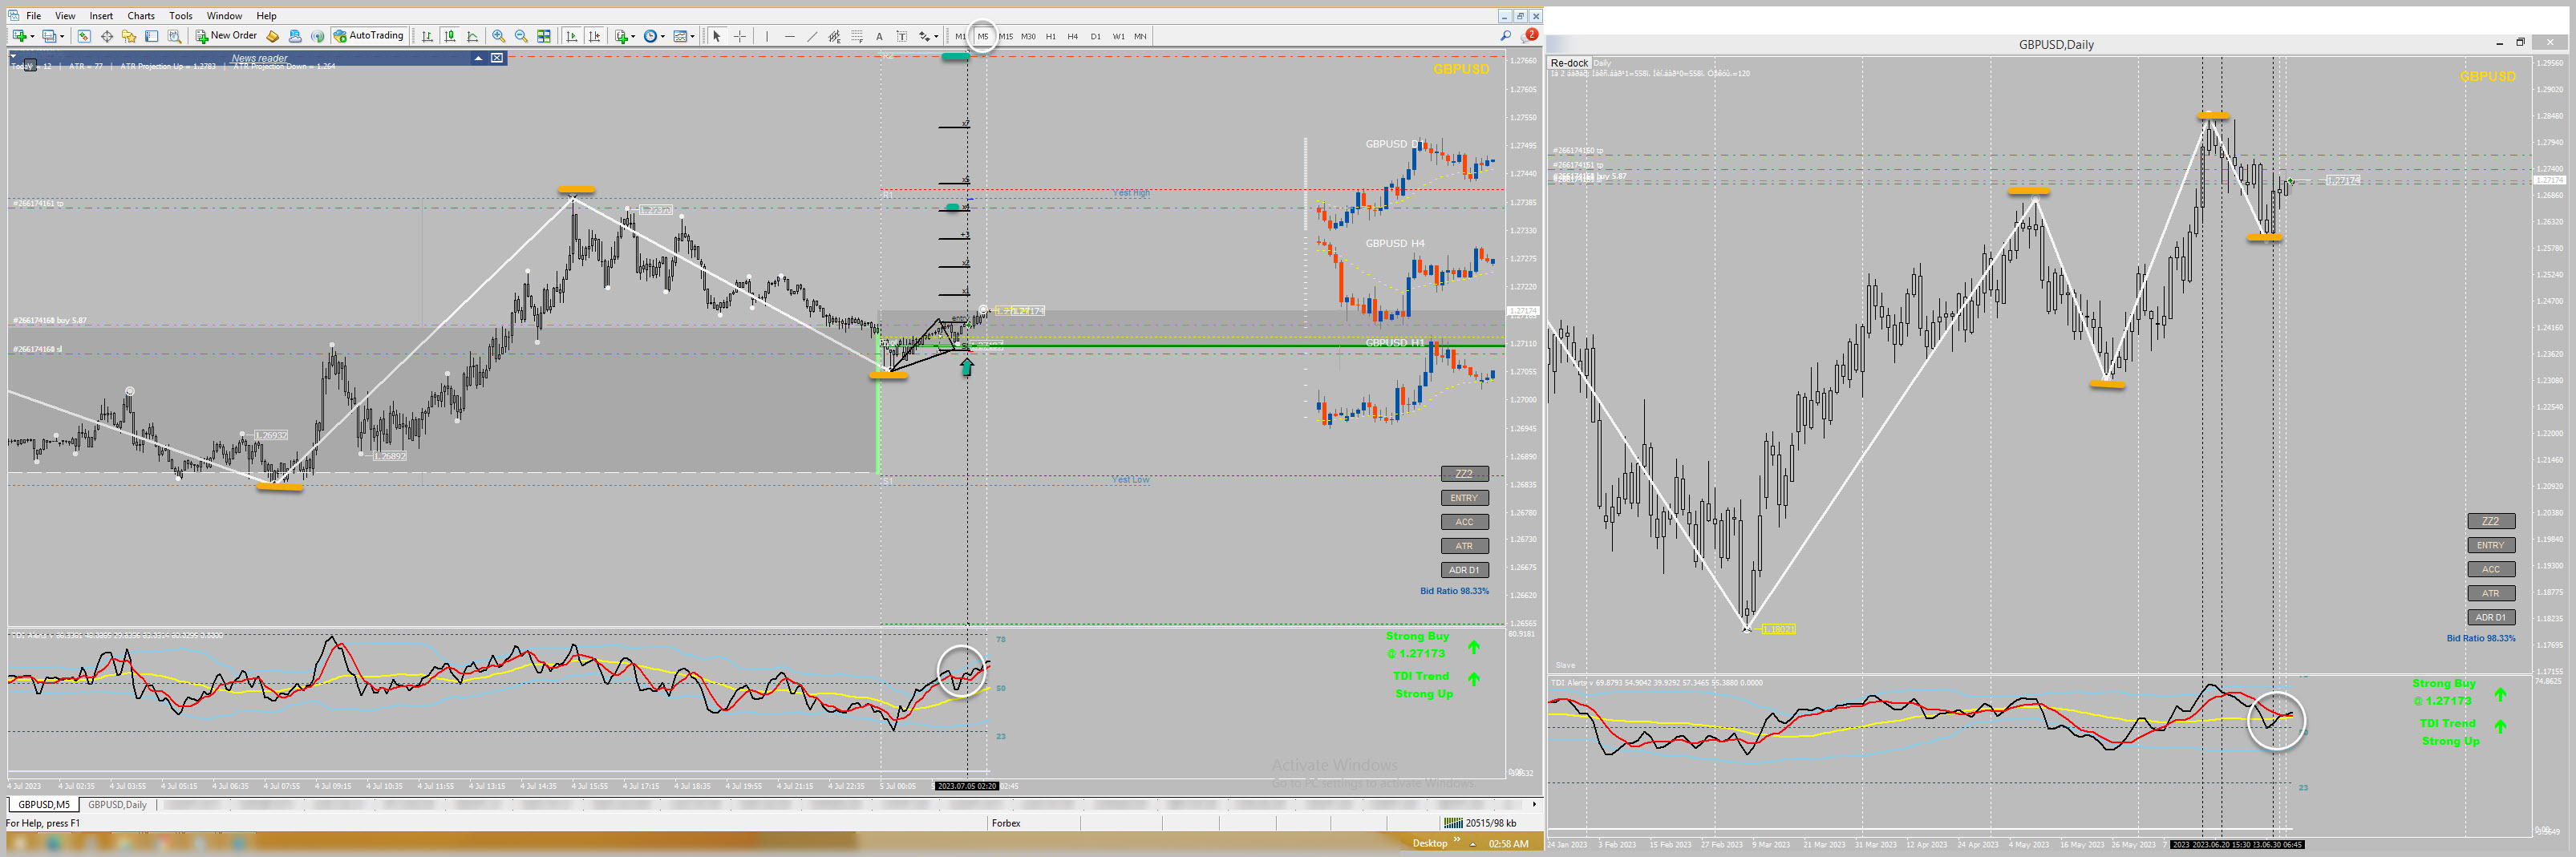The width and height of the screenshot is (2576, 857).
Task: Select the Crosshair tool
Action: click(x=740, y=36)
